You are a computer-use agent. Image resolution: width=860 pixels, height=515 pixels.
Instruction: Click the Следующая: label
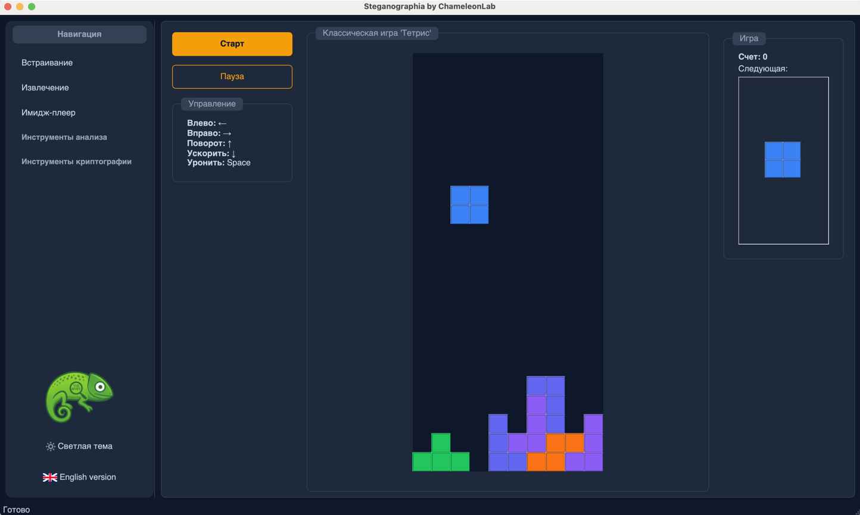(763, 68)
